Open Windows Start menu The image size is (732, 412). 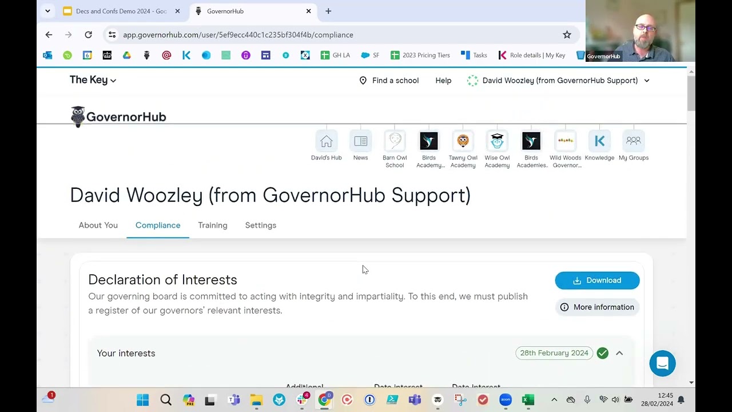point(143,400)
